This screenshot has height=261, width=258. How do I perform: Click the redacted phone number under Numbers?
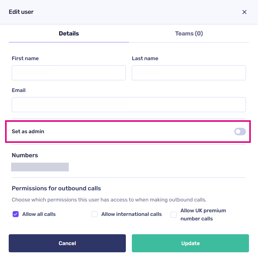click(x=40, y=167)
